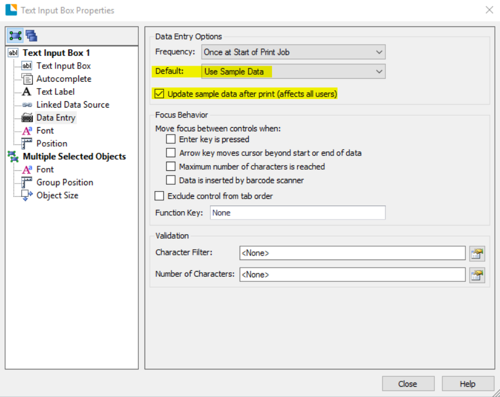
Task: Go to the Text Label property page
Action: 55,91
